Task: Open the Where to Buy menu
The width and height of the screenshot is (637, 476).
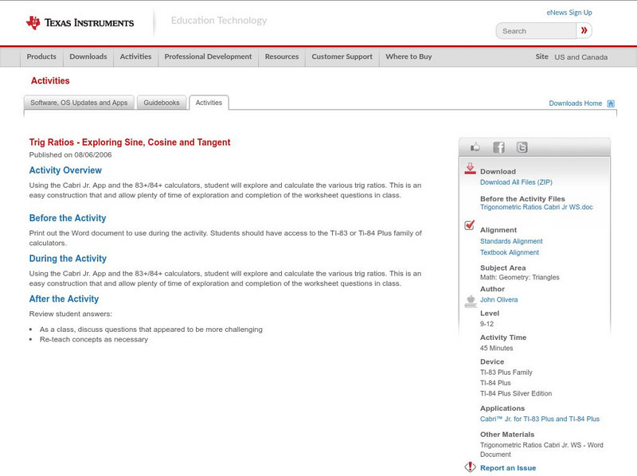Action: click(x=408, y=57)
